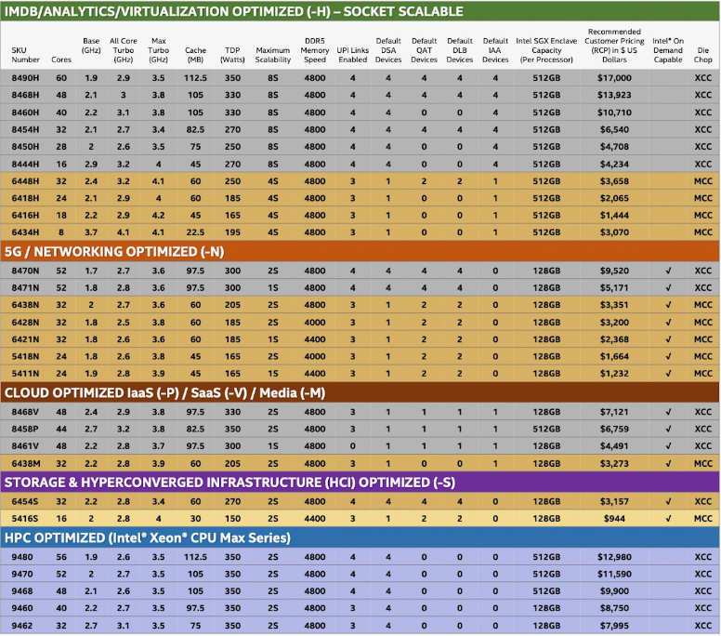The height and width of the screenshot is (636, 721).
Task: Select the 6438M SKU cell
Action: (x=25, y=463)
